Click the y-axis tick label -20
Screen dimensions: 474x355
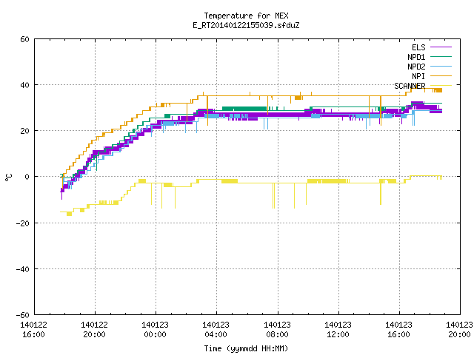click(23, 223)
